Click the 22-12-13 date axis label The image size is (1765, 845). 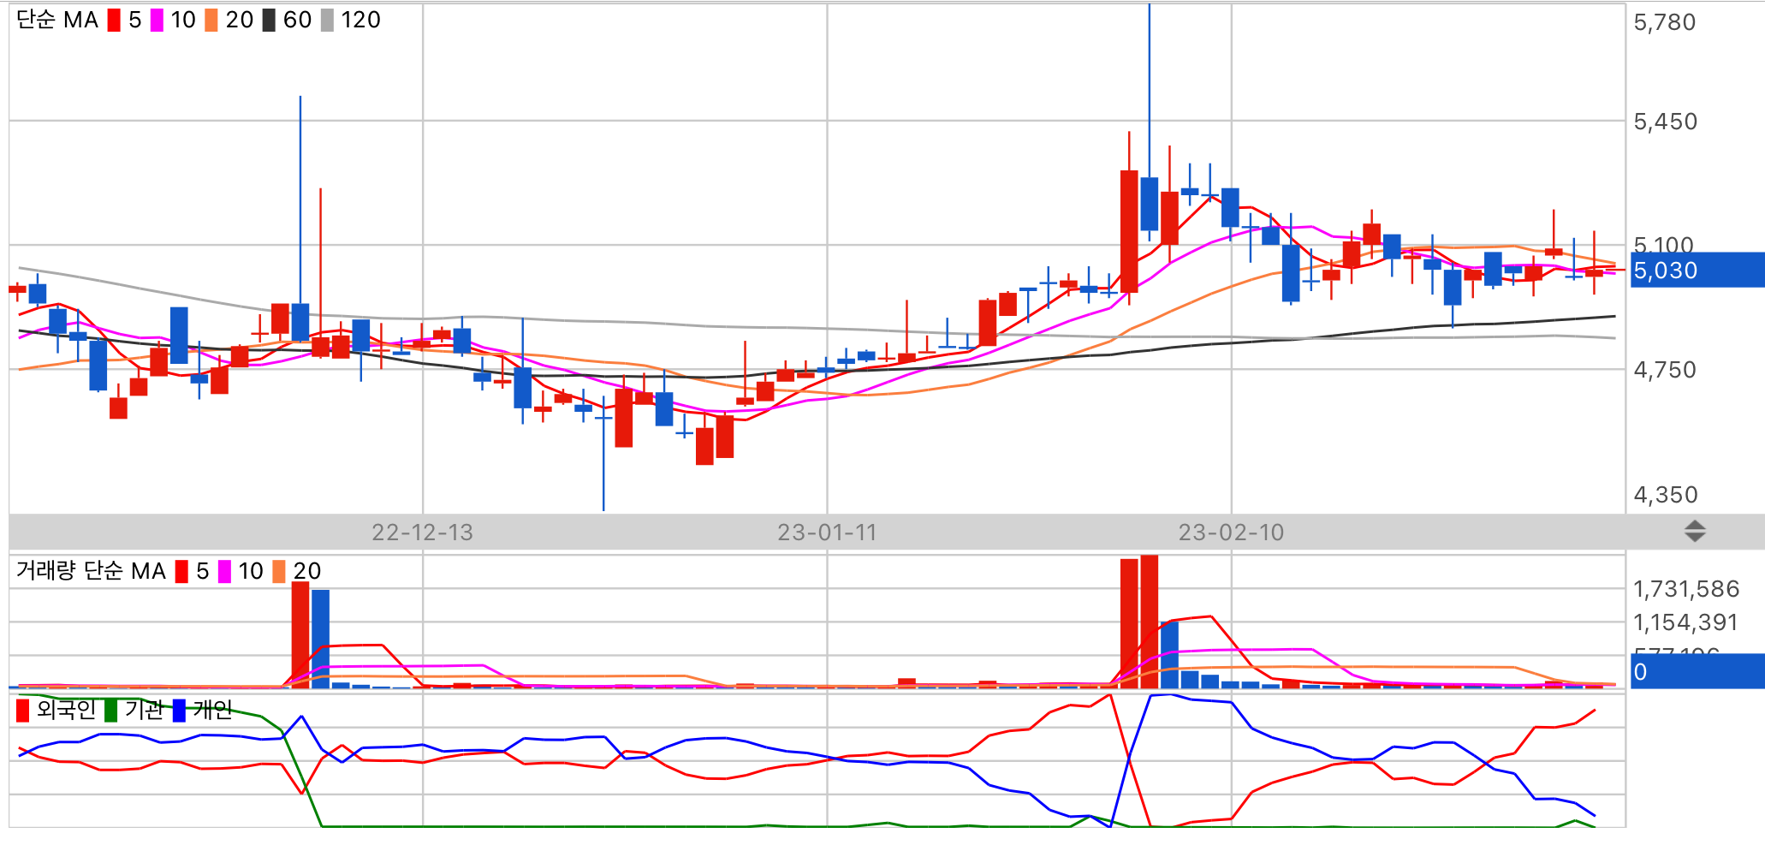point(422,533)
